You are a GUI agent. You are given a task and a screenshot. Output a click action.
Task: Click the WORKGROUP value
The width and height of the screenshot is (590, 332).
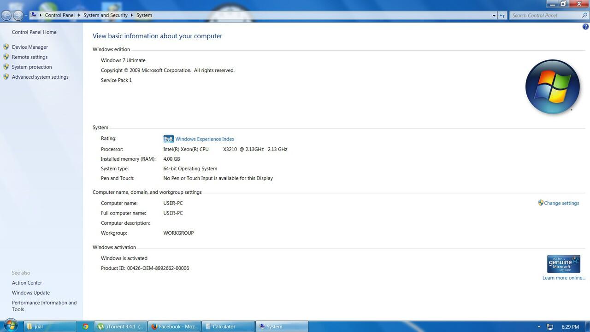[178, 233]
